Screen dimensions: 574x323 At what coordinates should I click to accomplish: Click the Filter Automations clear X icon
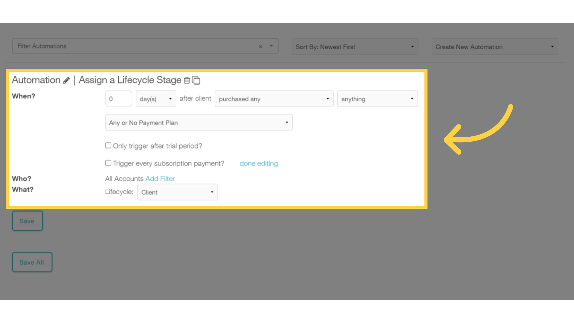click(x=261, y=47)
